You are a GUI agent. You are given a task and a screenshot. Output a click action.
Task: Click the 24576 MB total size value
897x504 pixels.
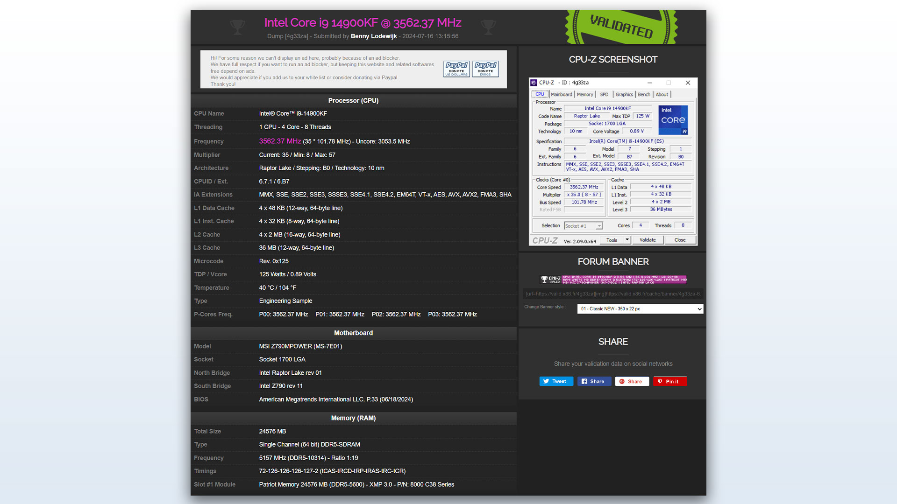click(272, 432)
